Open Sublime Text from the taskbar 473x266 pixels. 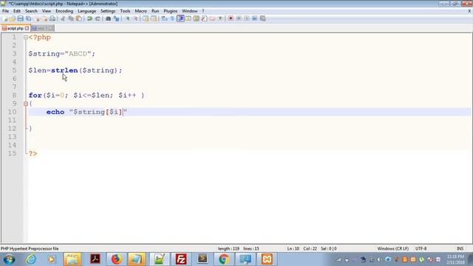(x=203, y=259)
